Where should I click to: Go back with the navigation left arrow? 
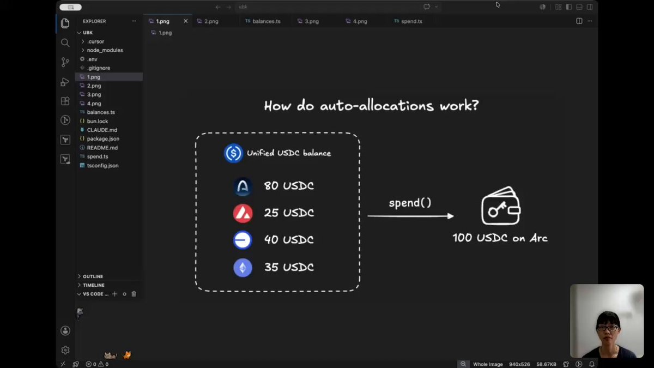pos(218,7)
